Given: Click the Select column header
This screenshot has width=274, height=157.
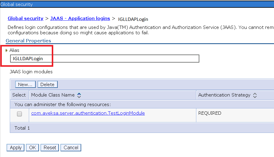Looking at the screenshot, I should click(x=19, y=95).
